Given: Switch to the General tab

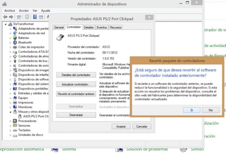Looking at the screenshot, I should point(59,27).
